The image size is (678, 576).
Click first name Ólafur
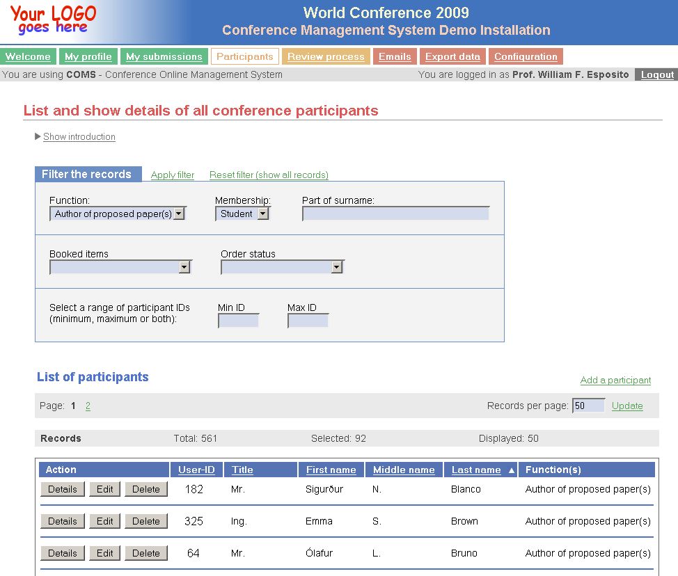click(319, 553)
